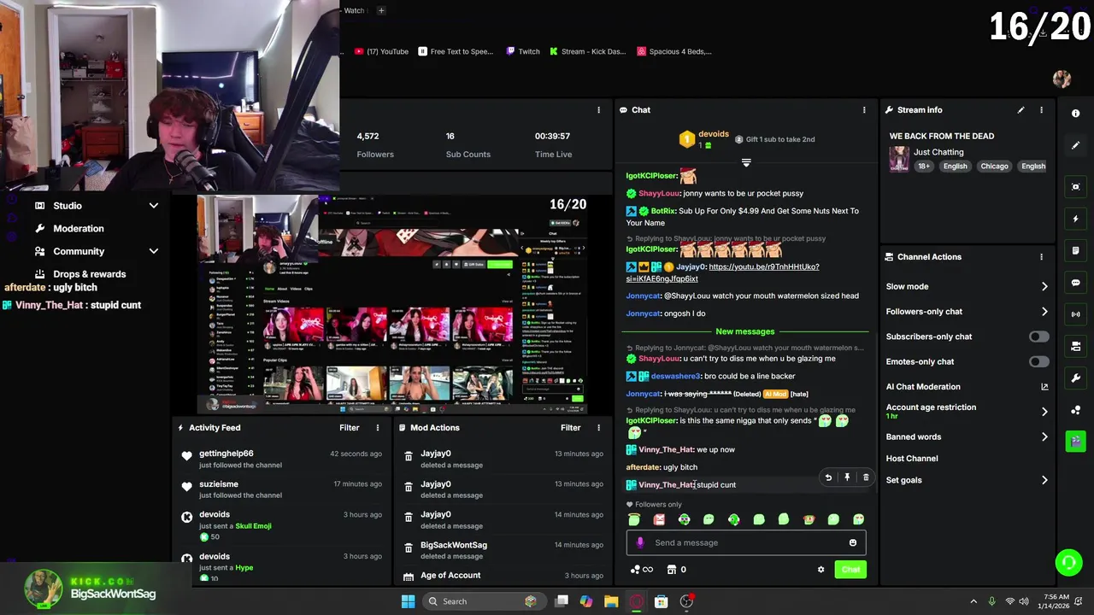Delete the Vinny_The_Hat chat message with trash icon
The width and height of the screenshot is (1094, 615).
point(866,478)
